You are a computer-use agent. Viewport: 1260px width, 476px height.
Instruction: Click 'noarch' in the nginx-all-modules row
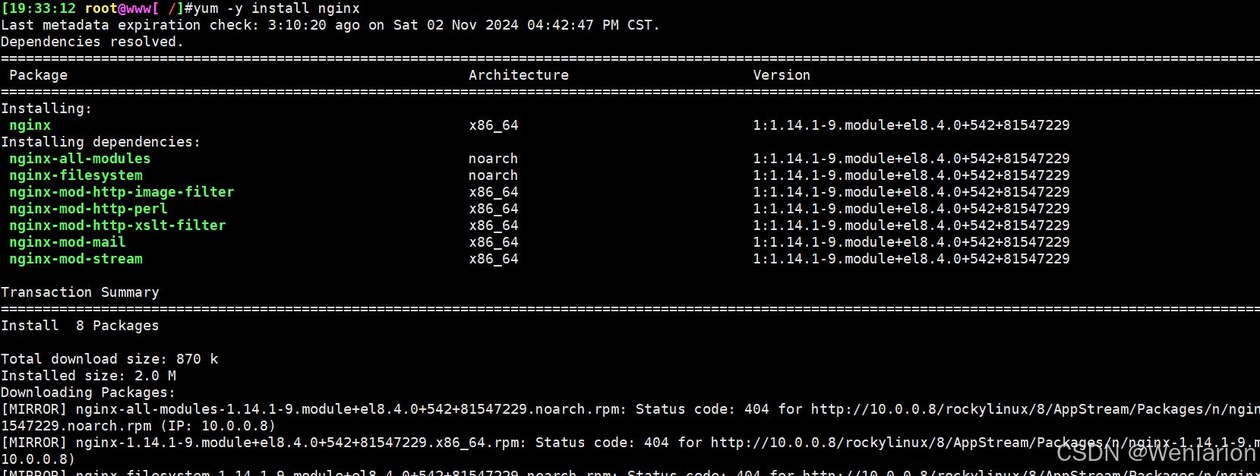click(x=494, y=159)
